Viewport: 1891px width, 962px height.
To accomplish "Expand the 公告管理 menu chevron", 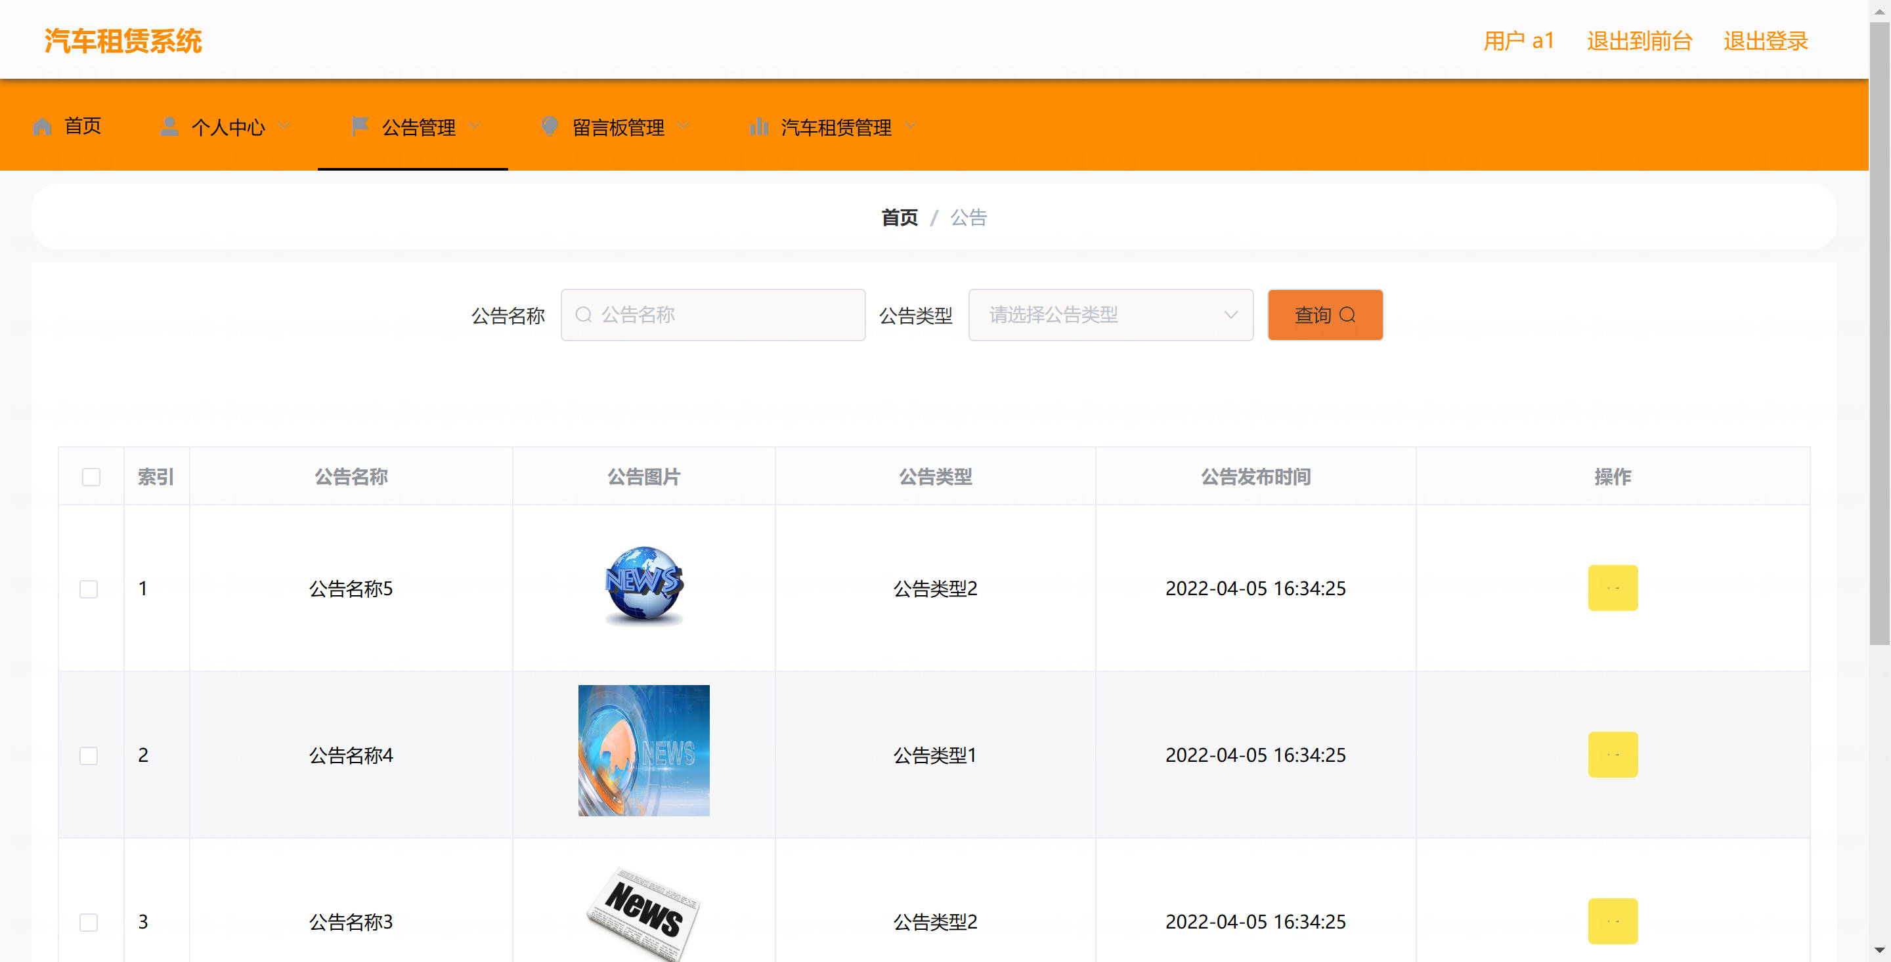I will pyautogui.click(x=474, y=125).
